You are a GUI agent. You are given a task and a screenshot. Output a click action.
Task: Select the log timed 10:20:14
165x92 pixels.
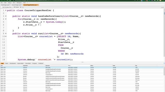tap(82, 91)
